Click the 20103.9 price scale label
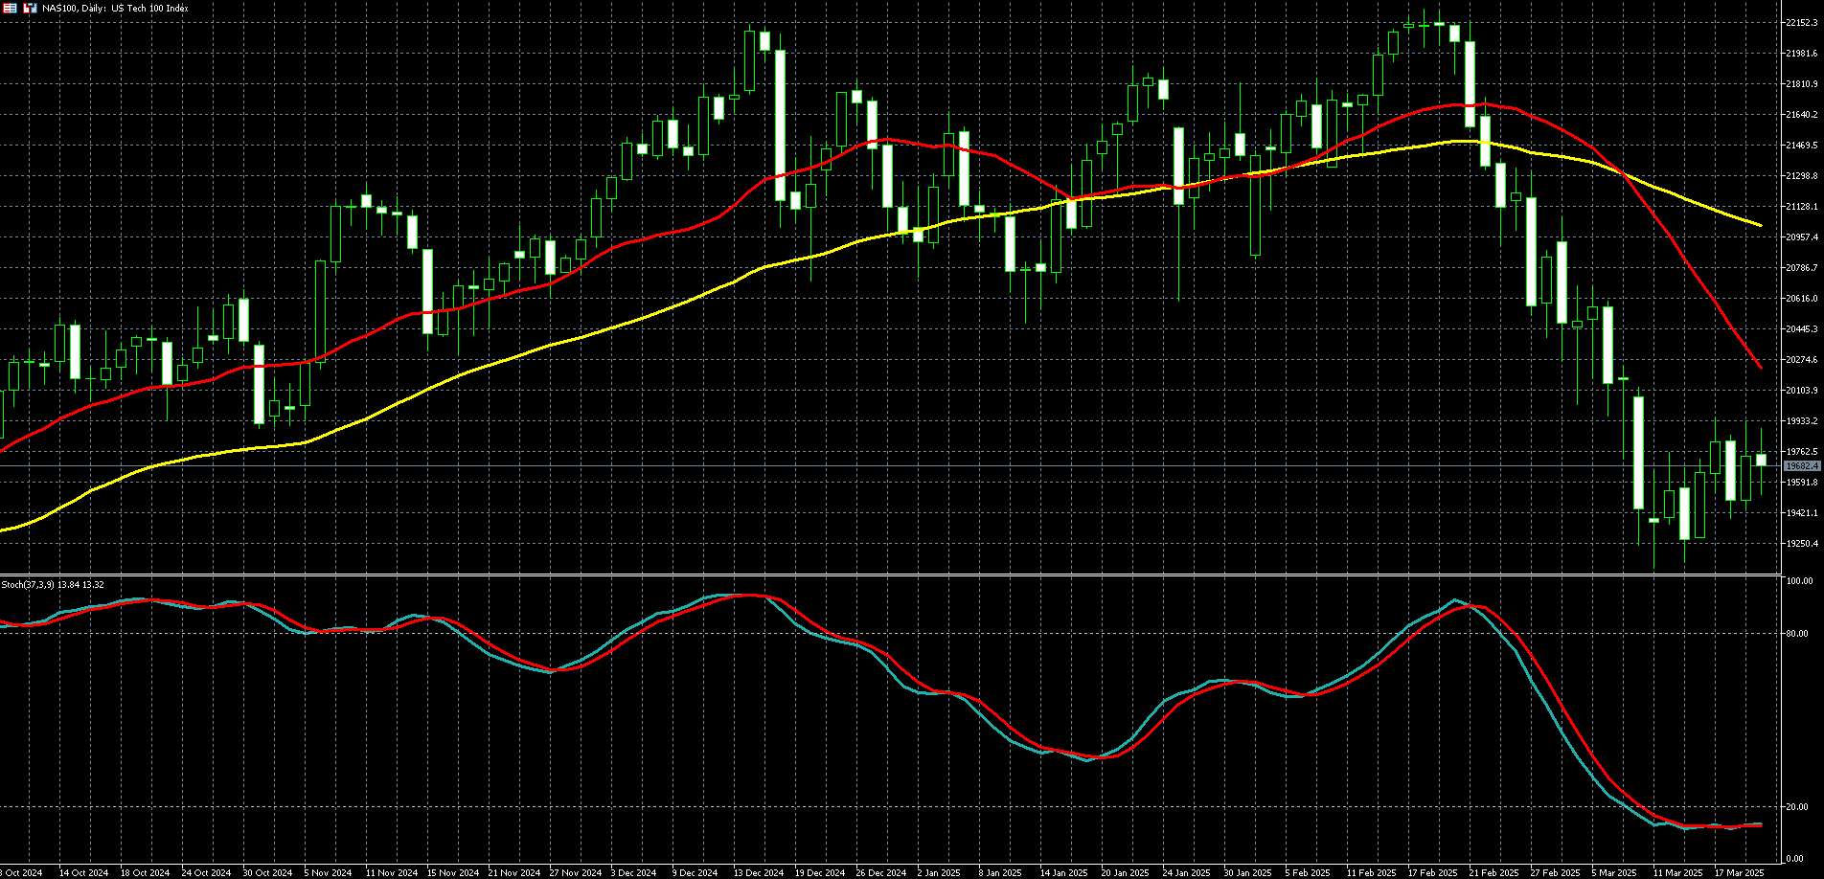 pos(1801,391)
